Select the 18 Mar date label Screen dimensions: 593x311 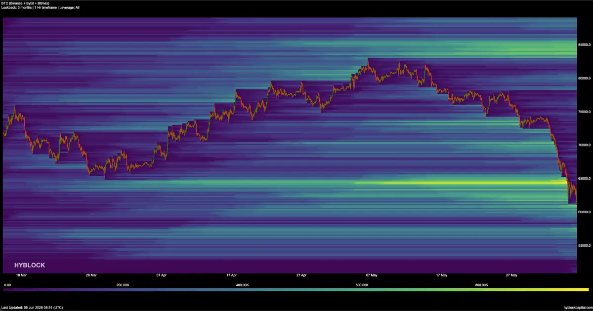click(21, 275)
